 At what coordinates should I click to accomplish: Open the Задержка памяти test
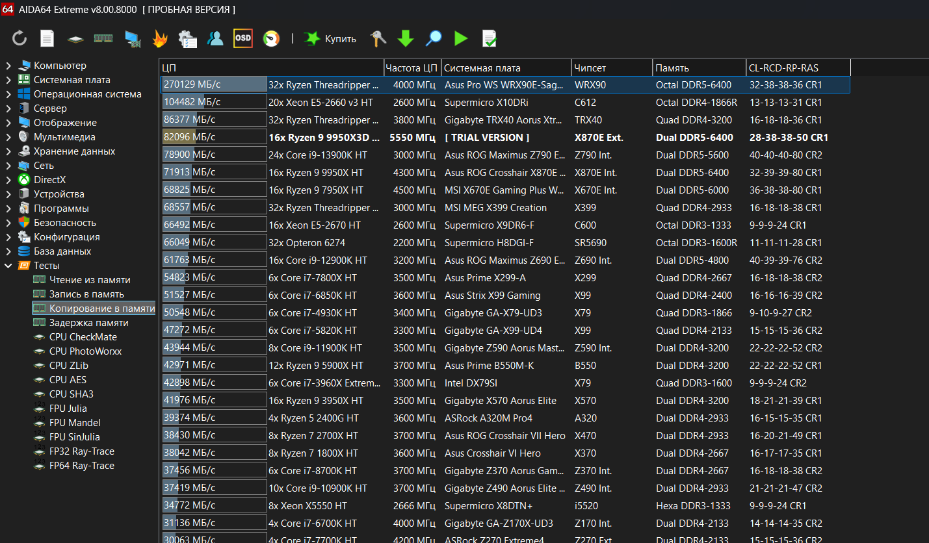point(89,323)
